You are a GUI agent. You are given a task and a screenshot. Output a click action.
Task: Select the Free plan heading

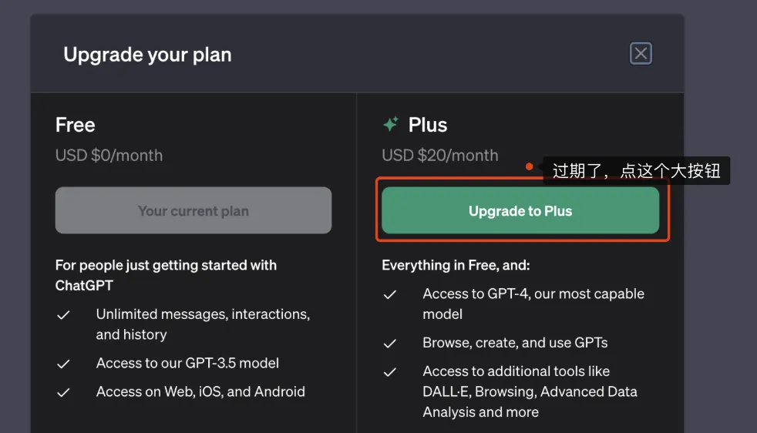pos(76,125)
